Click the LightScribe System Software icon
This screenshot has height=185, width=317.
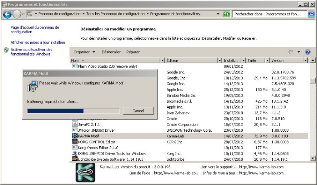click(x=75, y=159)
